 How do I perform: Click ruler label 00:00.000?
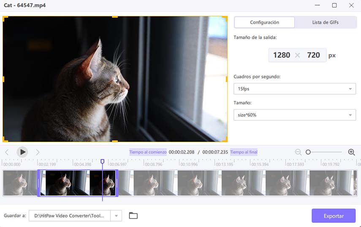12,164
